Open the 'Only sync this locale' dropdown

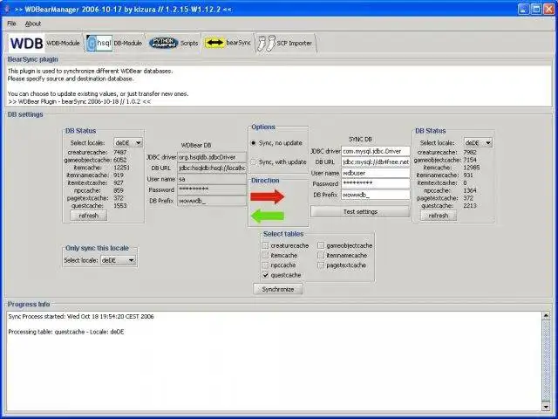point(119,260)
